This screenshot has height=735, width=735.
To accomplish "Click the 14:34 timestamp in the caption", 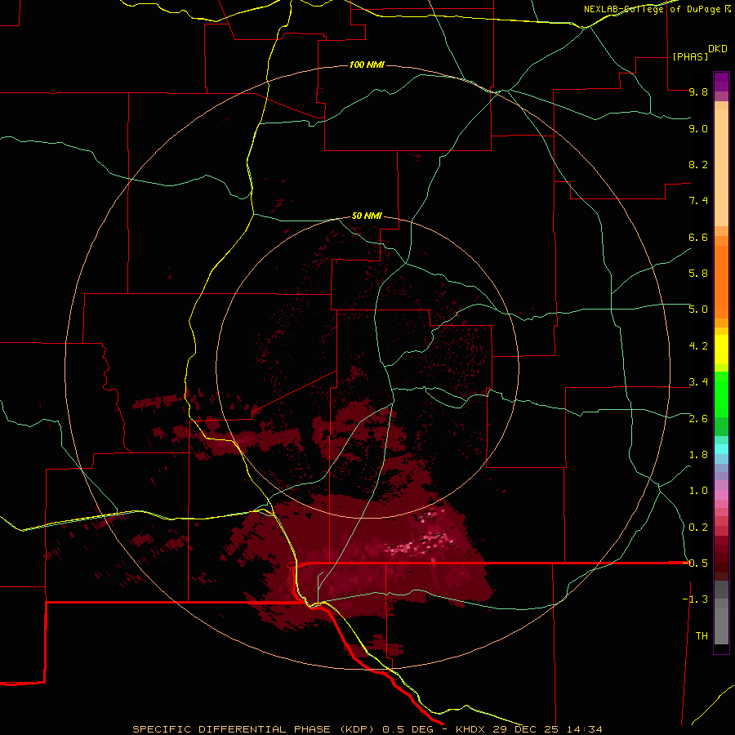I will pyautogui.click(x=584, y=729).
